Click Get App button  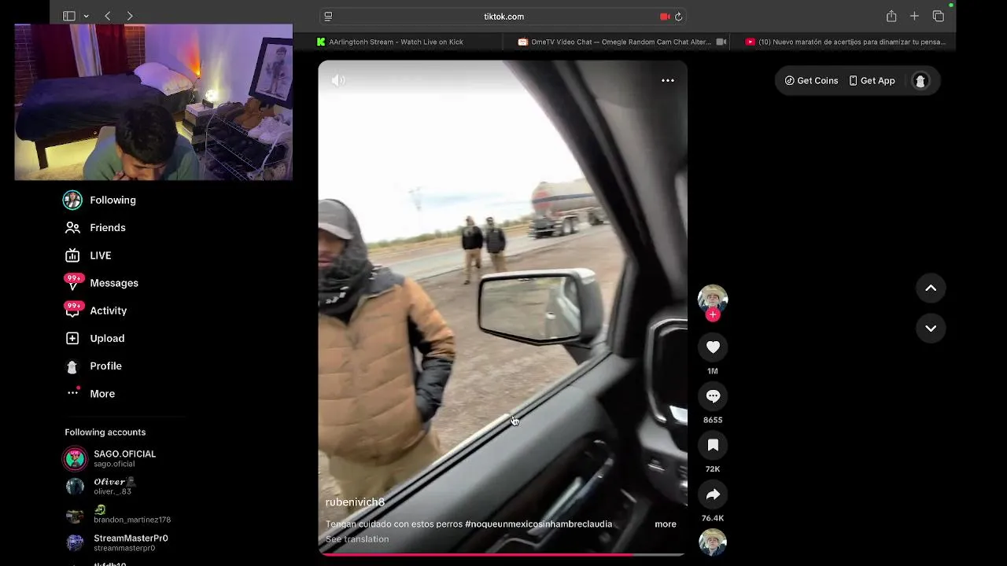click(x=872, y=80)
